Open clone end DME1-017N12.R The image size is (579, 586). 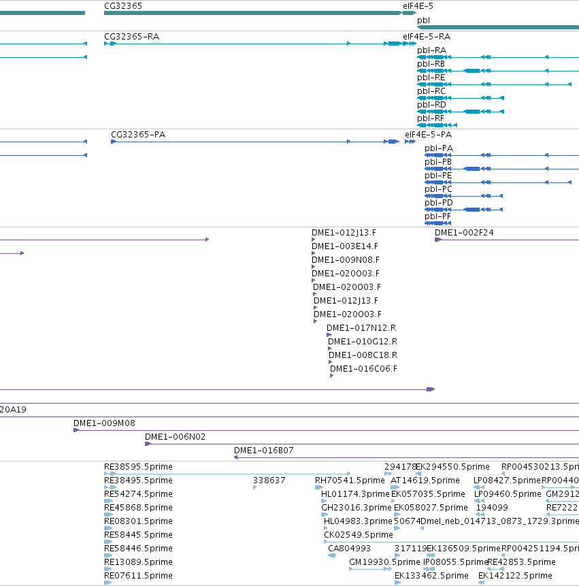pyautogui.click(x=361, y=328)
